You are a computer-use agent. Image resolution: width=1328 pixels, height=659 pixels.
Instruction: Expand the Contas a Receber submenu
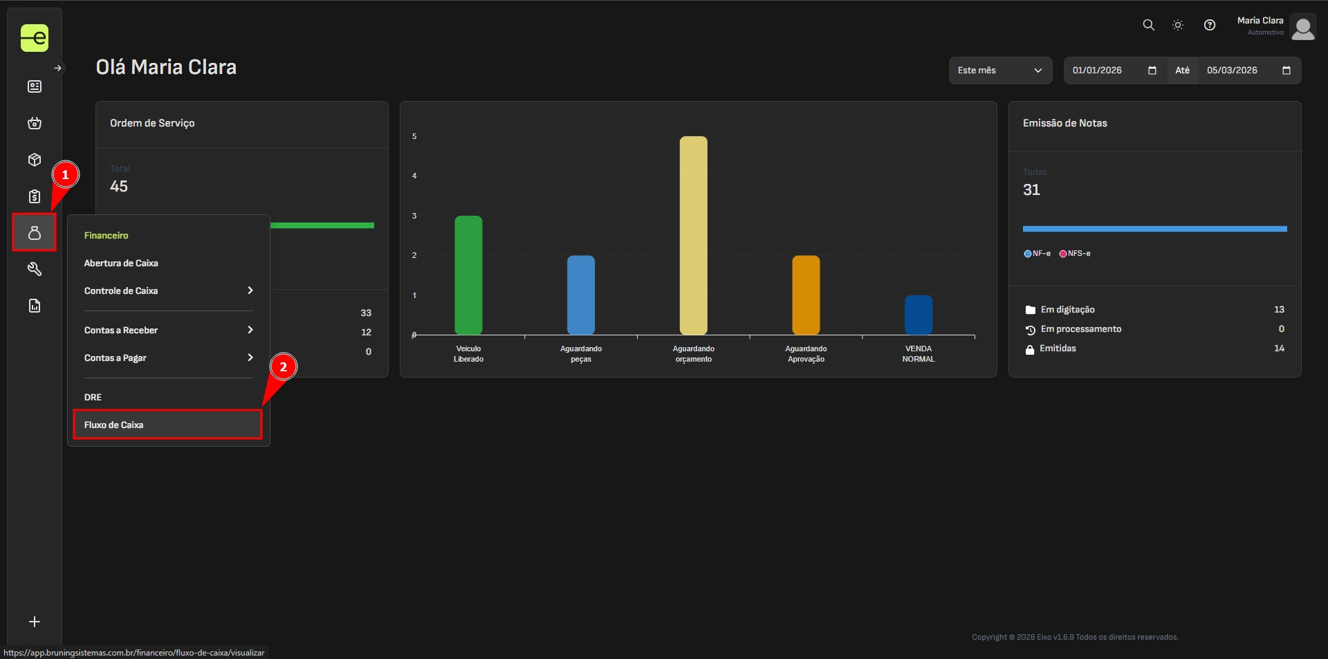(x=168, y=331)
